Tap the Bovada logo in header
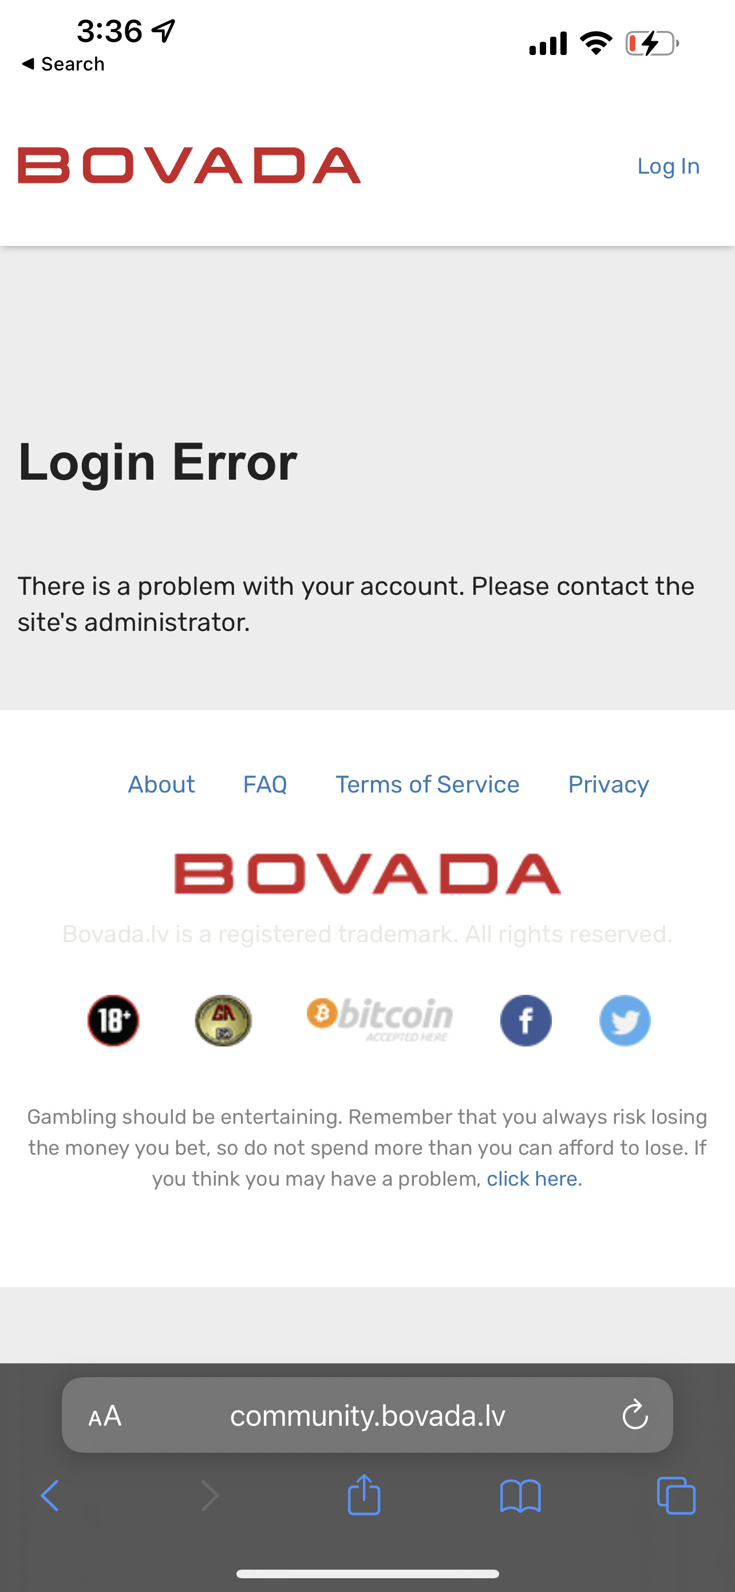 click(x=189, y=166)
